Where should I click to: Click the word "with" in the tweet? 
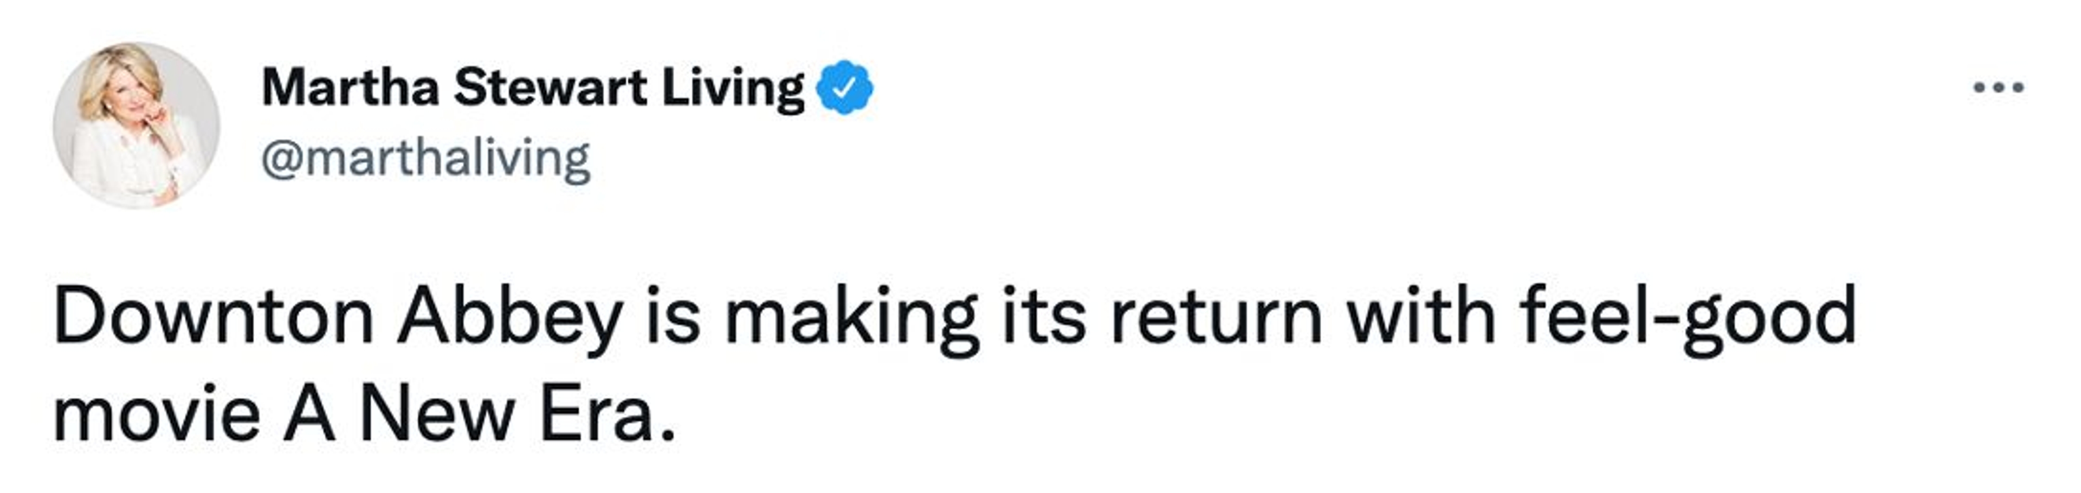(x=1420, y=317)
